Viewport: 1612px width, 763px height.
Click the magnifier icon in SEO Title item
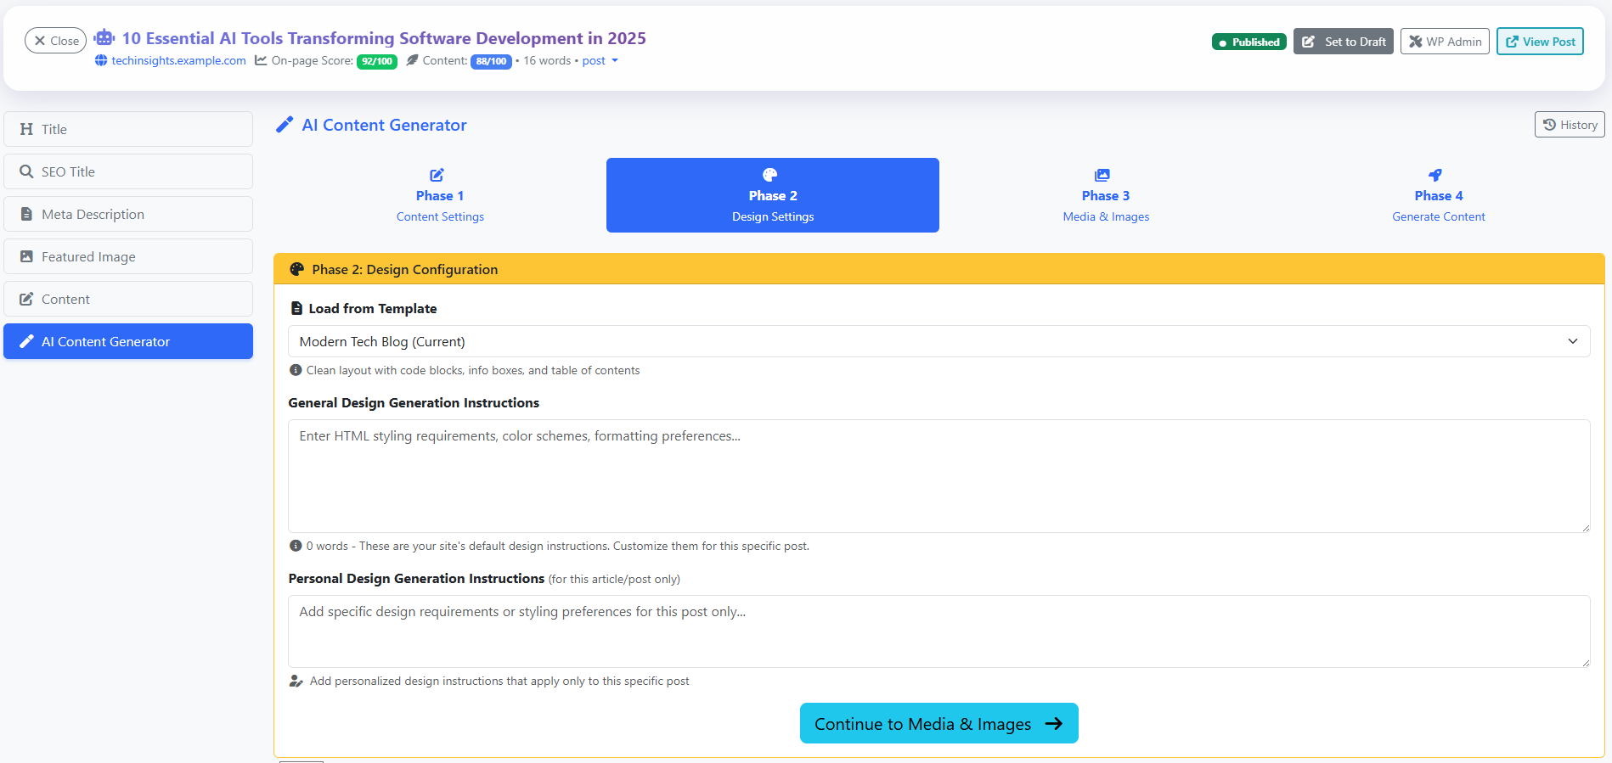click(26, 171)
